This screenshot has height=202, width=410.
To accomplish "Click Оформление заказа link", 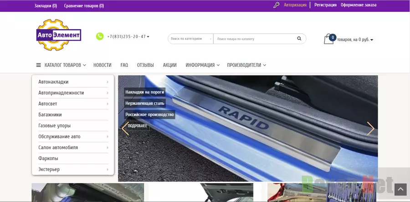I will [359, 5].
